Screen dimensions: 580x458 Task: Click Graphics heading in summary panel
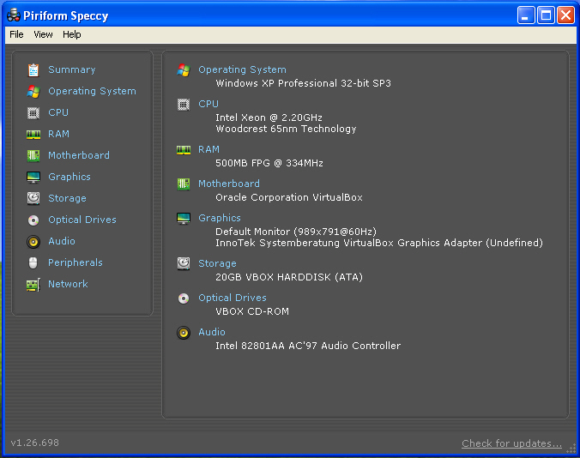tap(220, 218)
